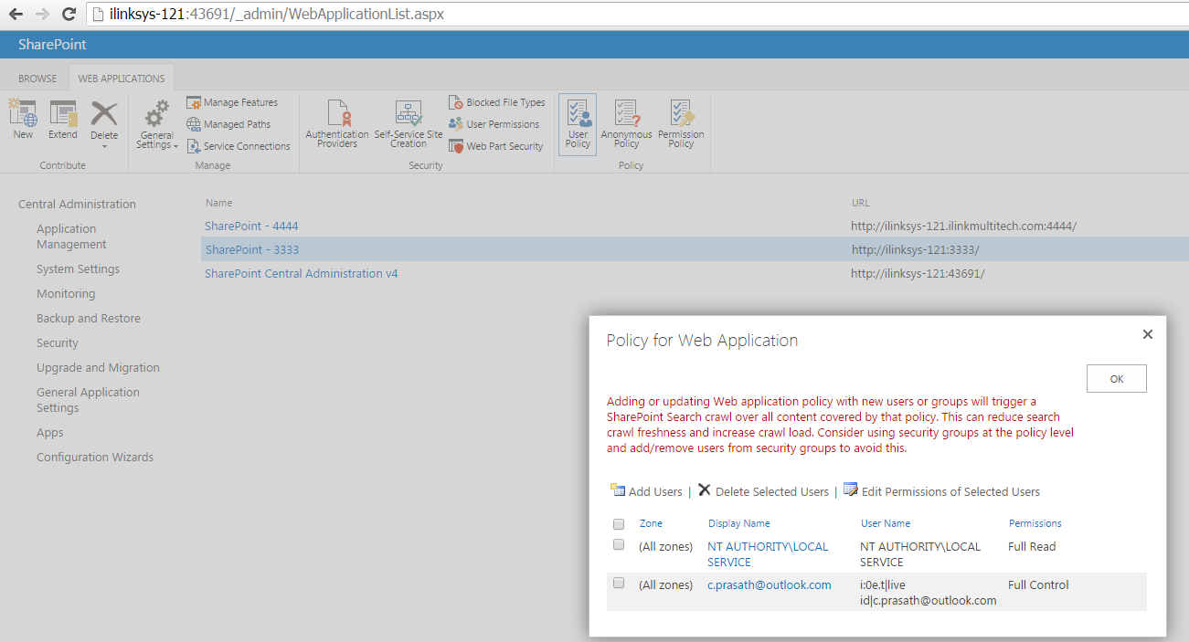Open Backup and Restore in sidebar
Screen dimensions: 1189x642
[x=89, y=319]
